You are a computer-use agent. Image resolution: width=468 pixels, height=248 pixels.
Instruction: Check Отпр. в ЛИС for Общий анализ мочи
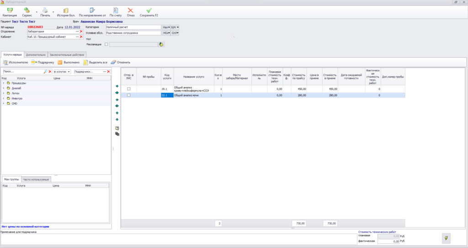coord(129,95)
